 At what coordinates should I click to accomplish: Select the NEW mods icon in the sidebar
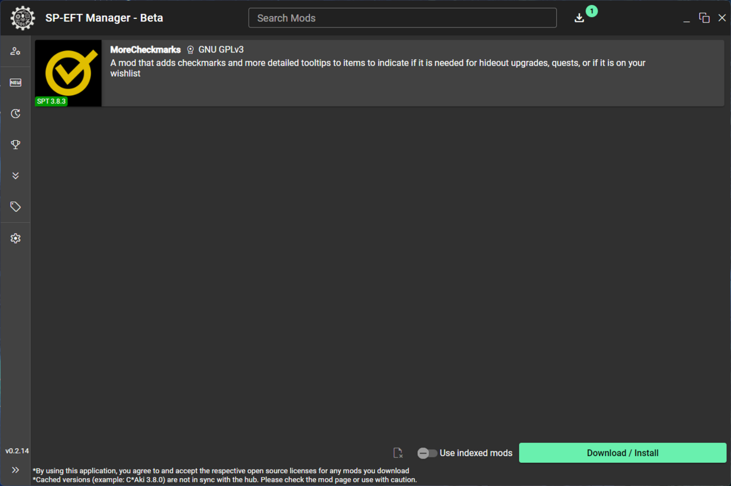(15, 82)
